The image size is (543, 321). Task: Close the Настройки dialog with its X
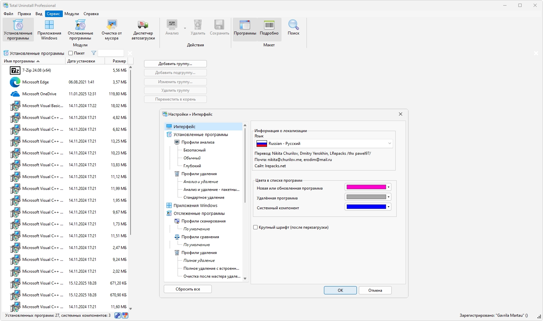pos(401,114)
